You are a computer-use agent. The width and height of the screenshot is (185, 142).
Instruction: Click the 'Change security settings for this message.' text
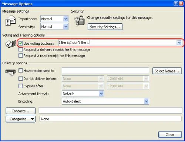[x=120, y=18]
